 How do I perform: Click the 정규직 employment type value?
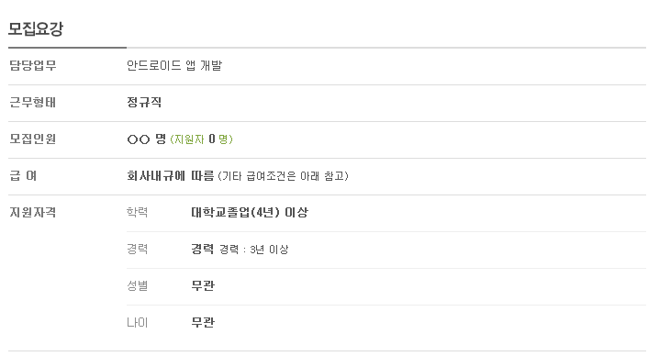144,102
